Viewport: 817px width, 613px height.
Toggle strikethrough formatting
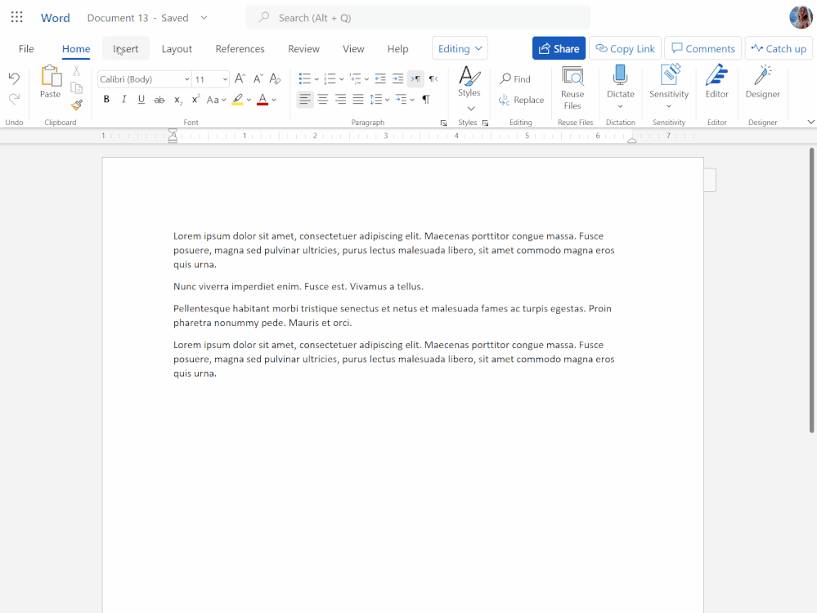tap(159, 99)
